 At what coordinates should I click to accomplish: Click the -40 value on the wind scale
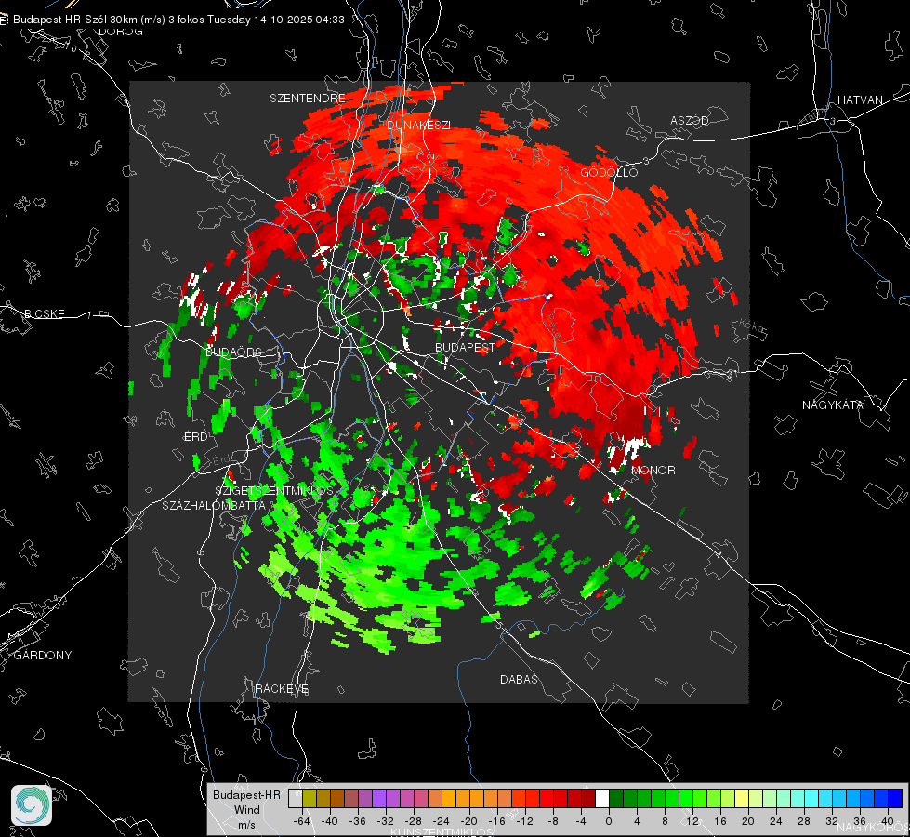[330, 821]
